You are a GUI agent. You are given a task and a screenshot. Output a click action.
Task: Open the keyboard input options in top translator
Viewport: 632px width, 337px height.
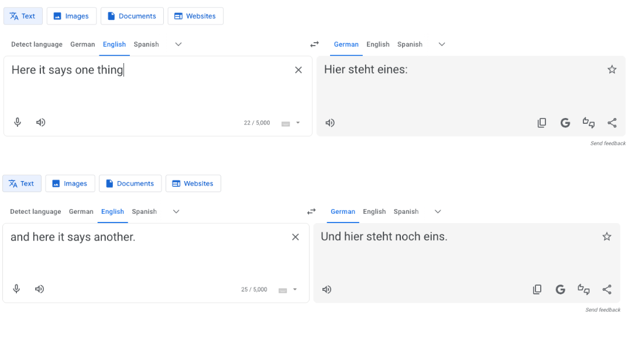click(x=298, y=123)
